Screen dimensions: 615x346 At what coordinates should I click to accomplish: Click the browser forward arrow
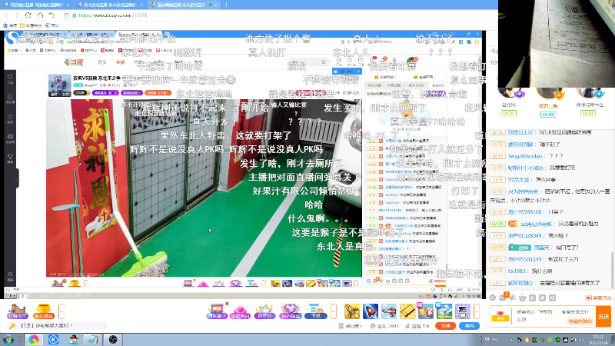click(17, 15)
